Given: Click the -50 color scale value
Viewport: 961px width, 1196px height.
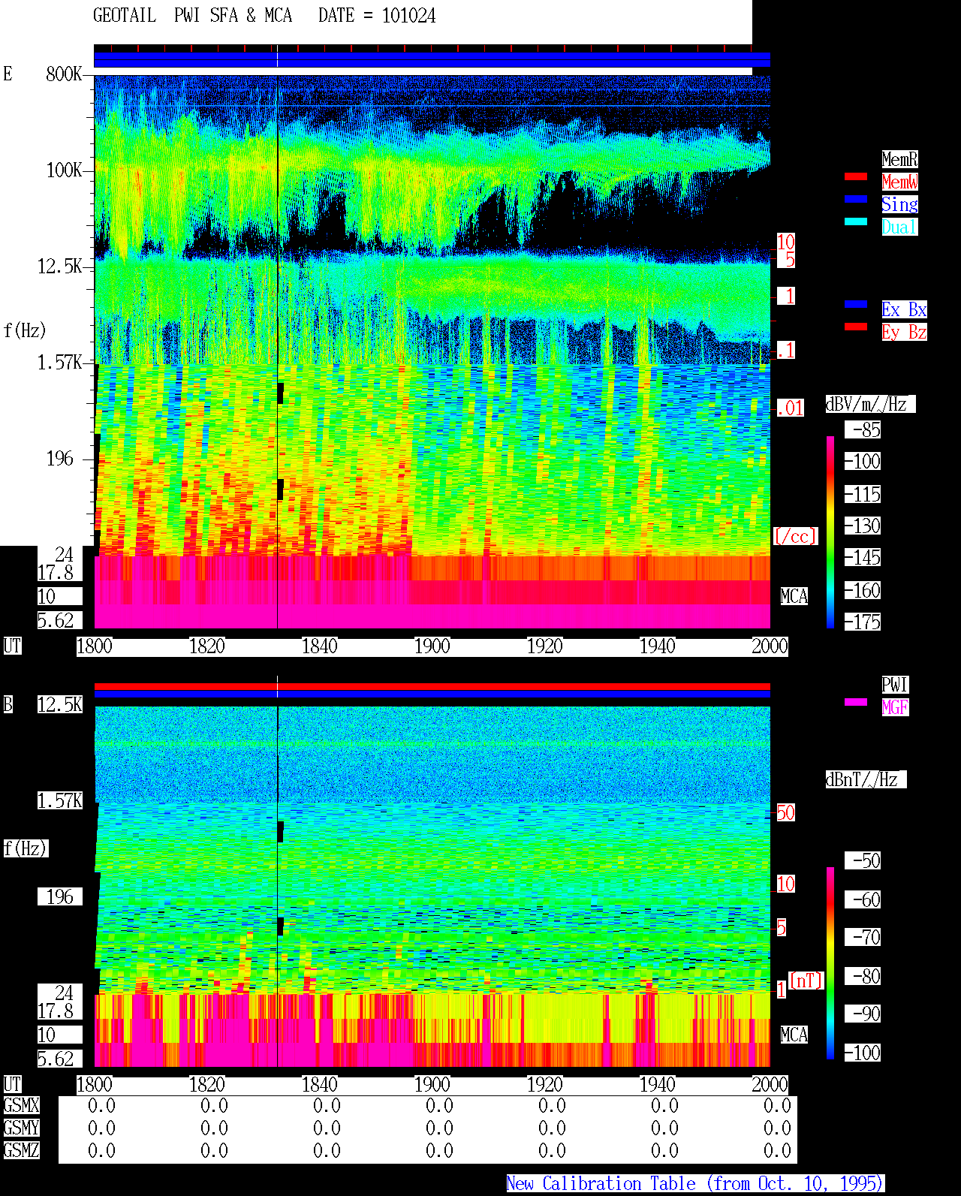Looking at the screenshot, I should (x=863, y=860).
